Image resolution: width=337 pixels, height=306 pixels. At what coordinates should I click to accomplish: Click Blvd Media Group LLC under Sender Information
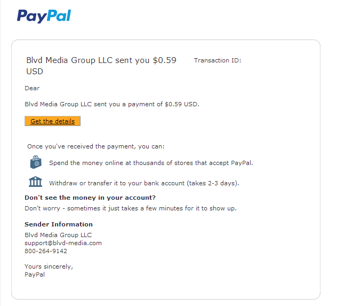click(x=58, y=235)
